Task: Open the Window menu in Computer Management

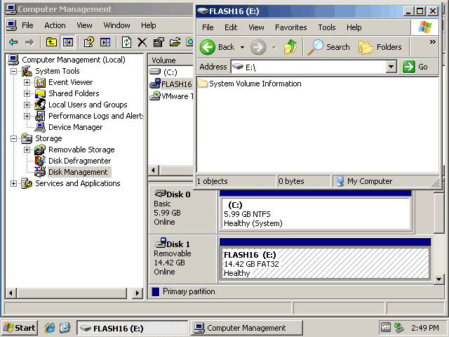Action: (x=116, y=25)
